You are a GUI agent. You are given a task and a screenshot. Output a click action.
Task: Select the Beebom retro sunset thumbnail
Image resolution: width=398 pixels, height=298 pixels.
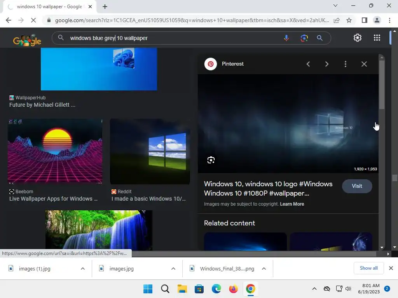pos(55,151)
